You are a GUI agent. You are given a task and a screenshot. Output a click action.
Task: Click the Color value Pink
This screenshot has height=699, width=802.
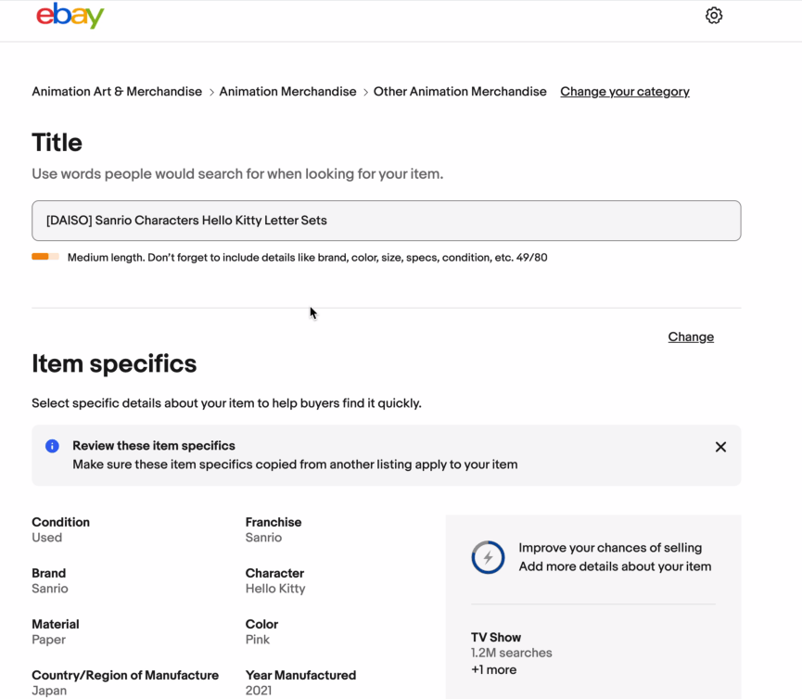pyautogui.click(x=258, y=640)
